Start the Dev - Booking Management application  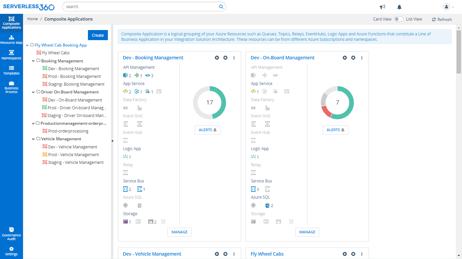[217, 58]
